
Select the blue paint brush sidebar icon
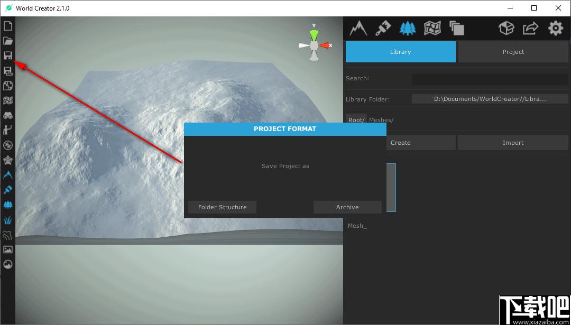[7, 190]
